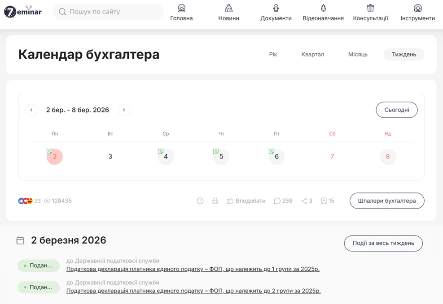Image resolution: width=443 pixels, height=304 pixels.
Task: Open the event marker on March 4
Action: [x=162, y=152]
